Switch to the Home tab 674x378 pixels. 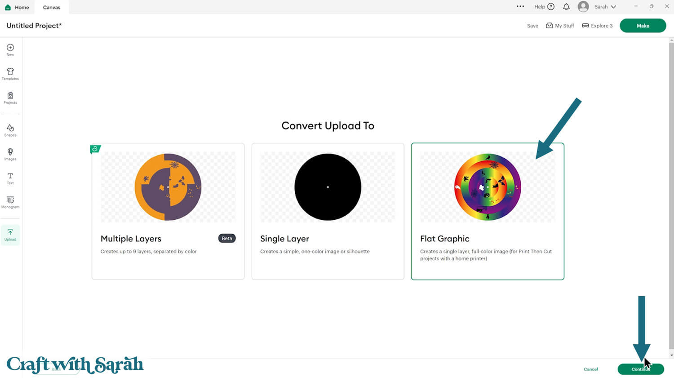pyautogui.click(x=17, y=7)
